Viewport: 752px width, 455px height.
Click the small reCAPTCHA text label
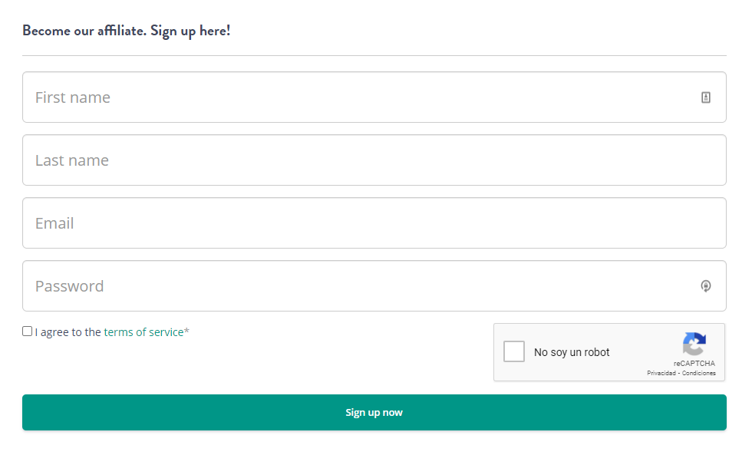click(694, 364)
